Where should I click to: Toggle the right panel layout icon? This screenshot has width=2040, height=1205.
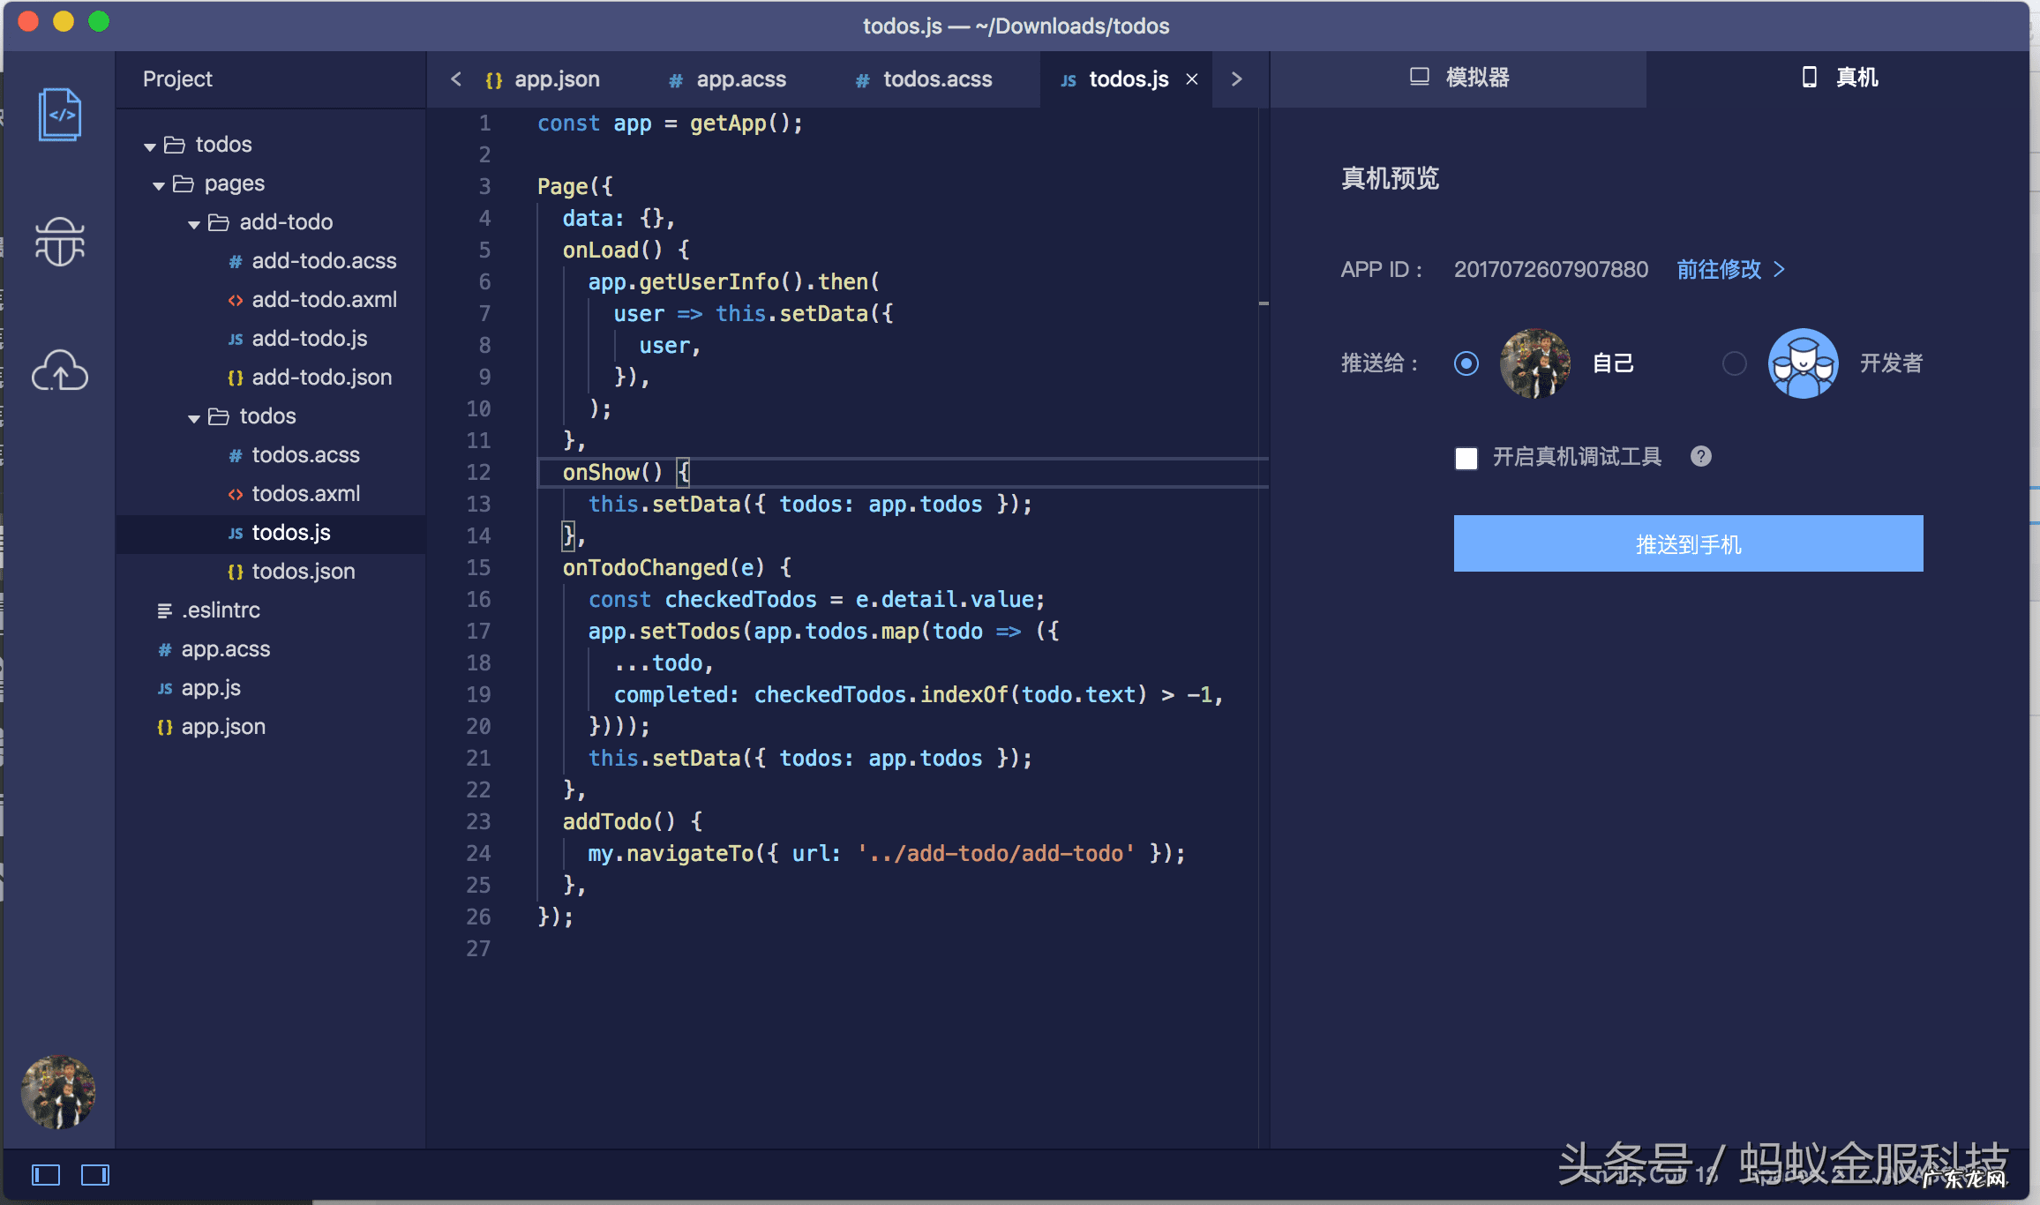tap(95, 1175)
